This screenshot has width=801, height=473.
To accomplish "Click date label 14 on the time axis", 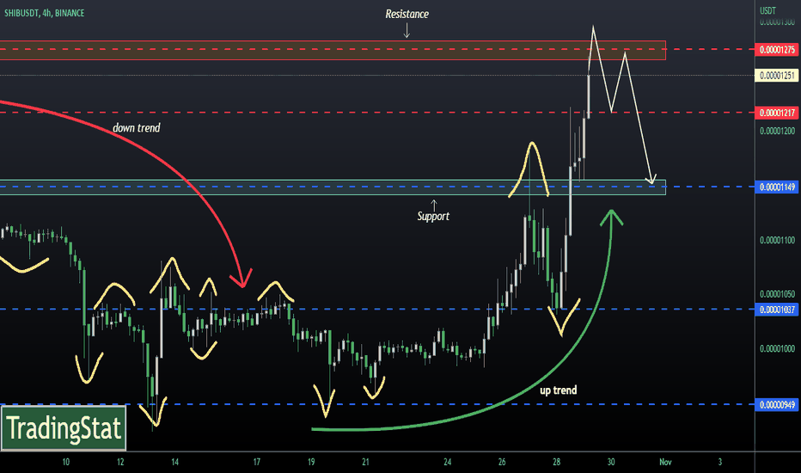I will [x=174, y=462].
